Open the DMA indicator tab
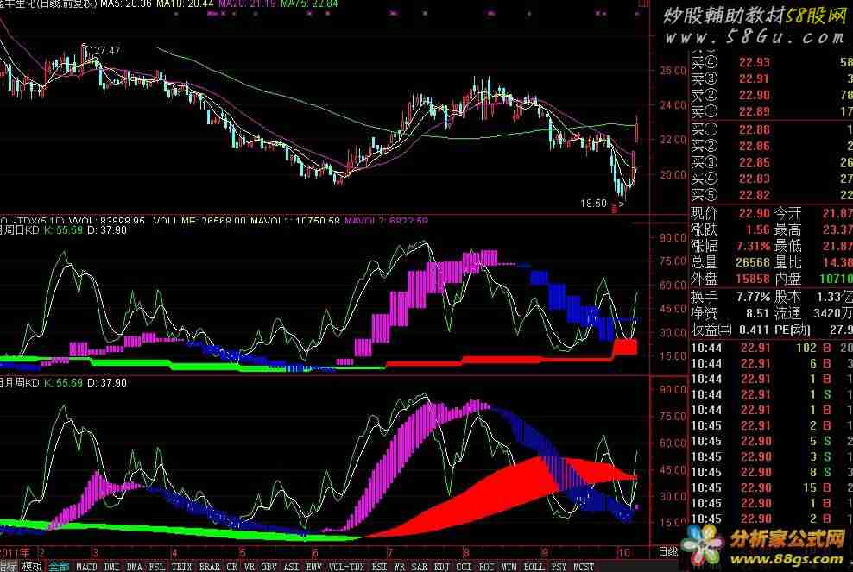Screen dimensions: 853x572 [x=135, y=567]
